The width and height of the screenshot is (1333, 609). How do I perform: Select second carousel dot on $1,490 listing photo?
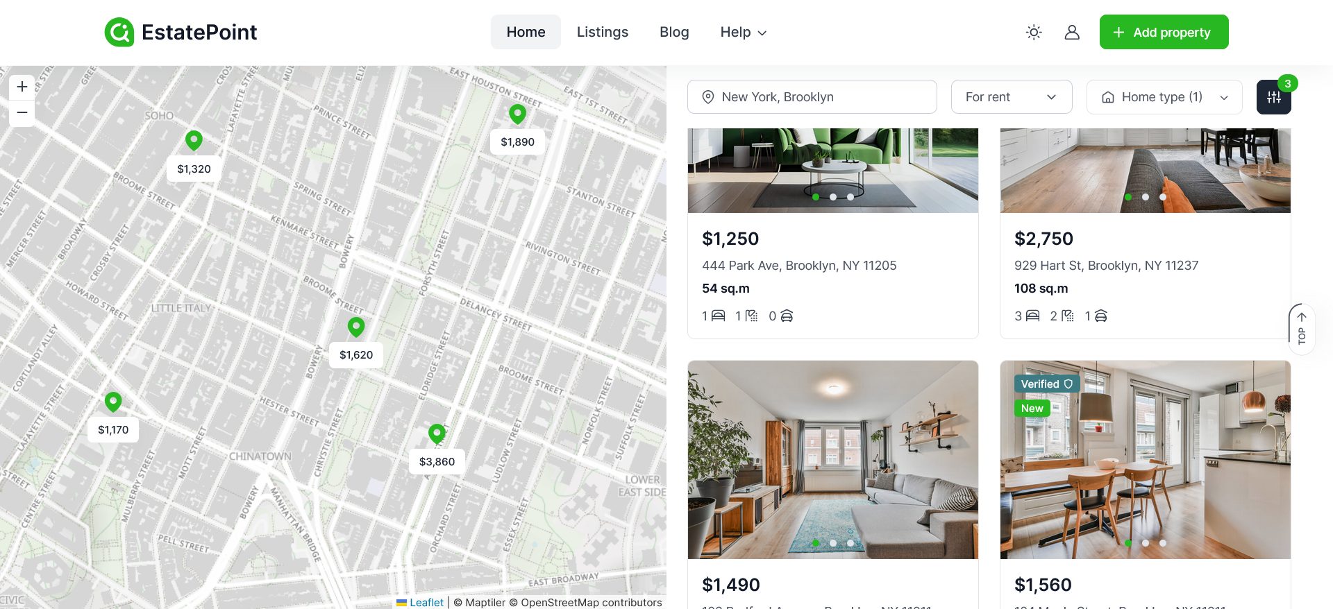pos(833,543)
